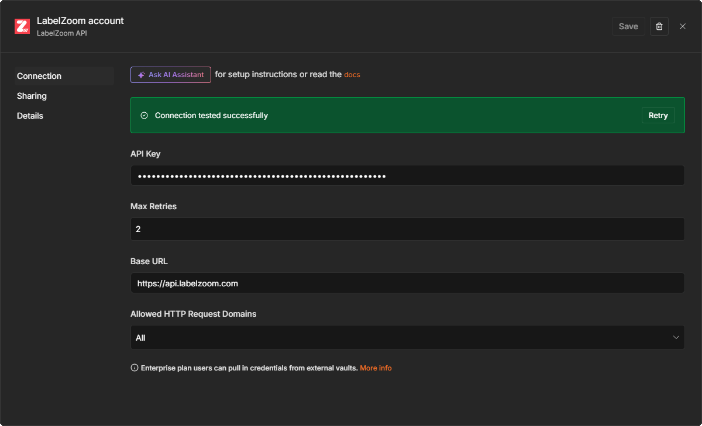Focus the API Key field
This screenshot has height=426, width=702.
pyautogui.click(x=407, y=175)
